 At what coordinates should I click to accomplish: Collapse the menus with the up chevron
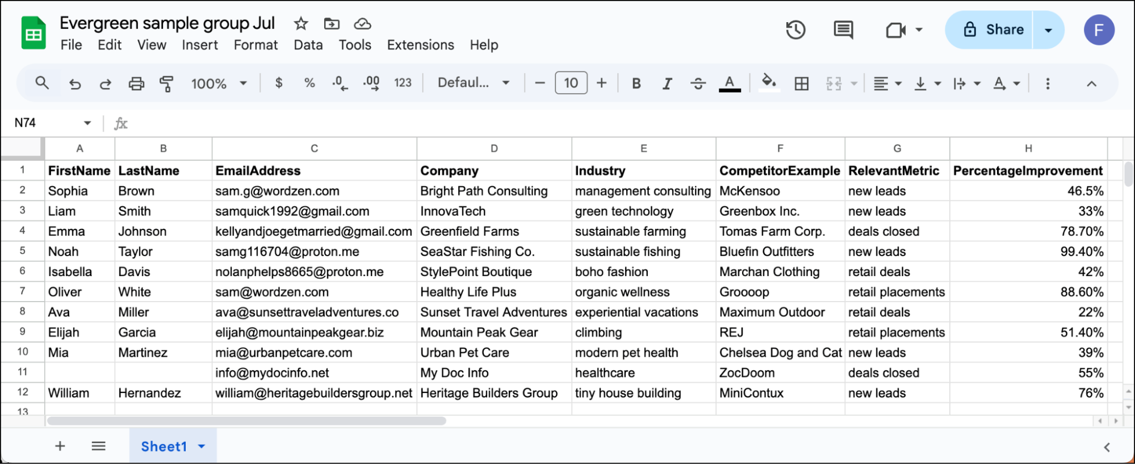pos(1091,83)
